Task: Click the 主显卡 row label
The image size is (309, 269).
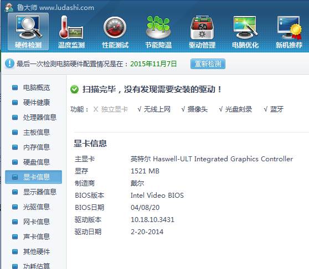Action: click(x=85, y=159)
